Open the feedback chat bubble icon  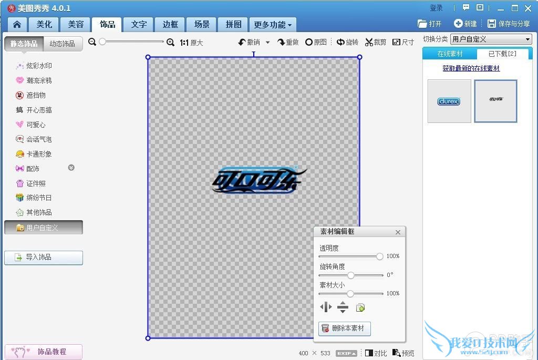465,7
